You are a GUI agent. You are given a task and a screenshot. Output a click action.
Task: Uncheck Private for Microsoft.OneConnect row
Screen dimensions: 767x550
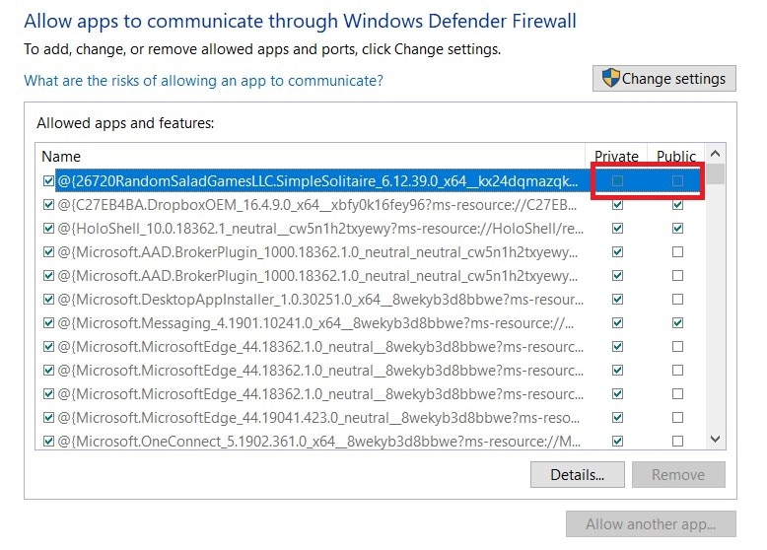pyautogui.click(x=617, y=442)
